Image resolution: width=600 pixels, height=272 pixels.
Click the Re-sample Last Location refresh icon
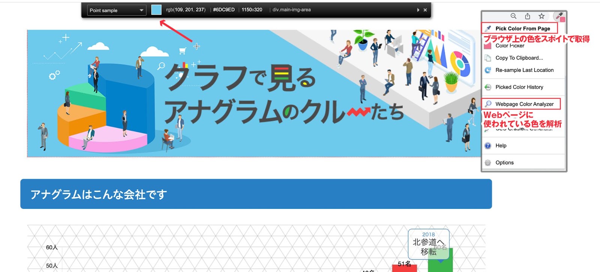pyautogui.click(x=487, y=70)
